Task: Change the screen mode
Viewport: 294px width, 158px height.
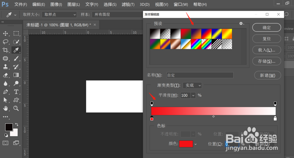Action: [x=16, y=143]
